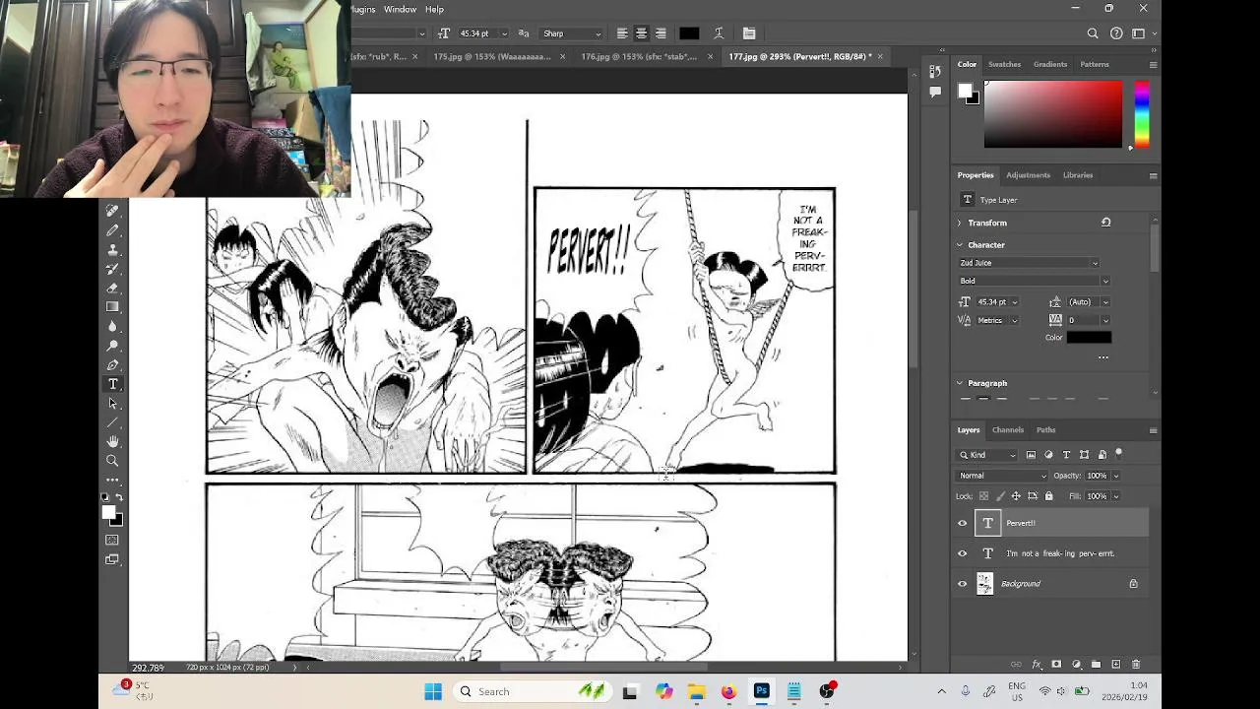Viewport: 1260px width, 709px height.
Task: Collapse the Character section
Action: coord(960,245)
